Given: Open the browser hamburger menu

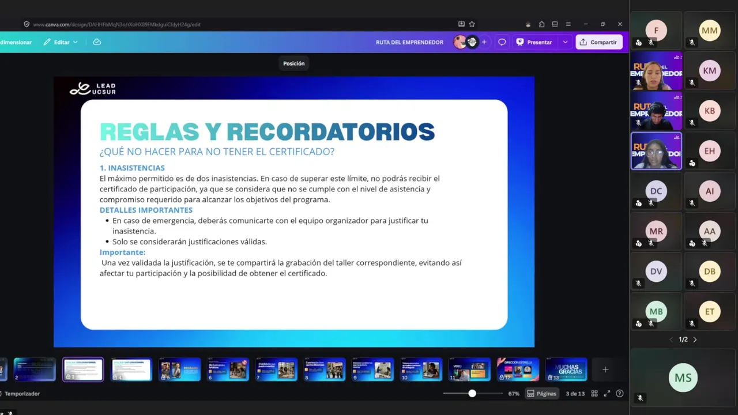Looking at the screenshot, I should pyautogui.click(x=568, y=24).
